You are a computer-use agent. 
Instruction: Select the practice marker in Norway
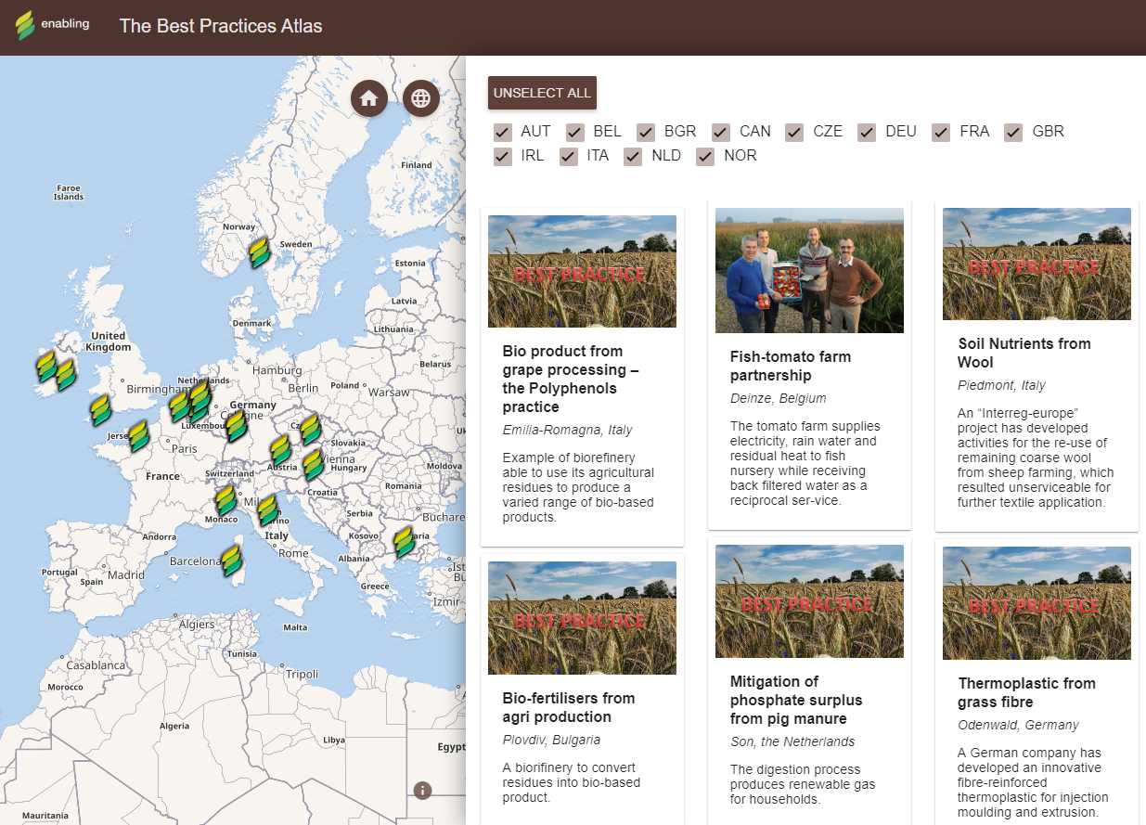259,252
